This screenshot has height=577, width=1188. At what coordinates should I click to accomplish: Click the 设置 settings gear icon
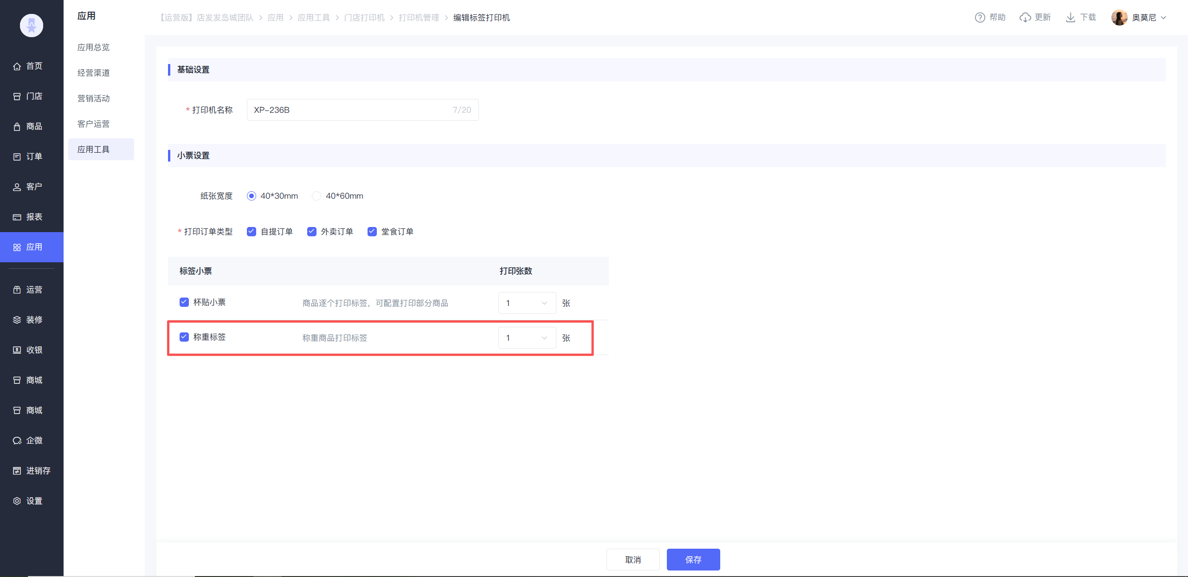point(17,501)
